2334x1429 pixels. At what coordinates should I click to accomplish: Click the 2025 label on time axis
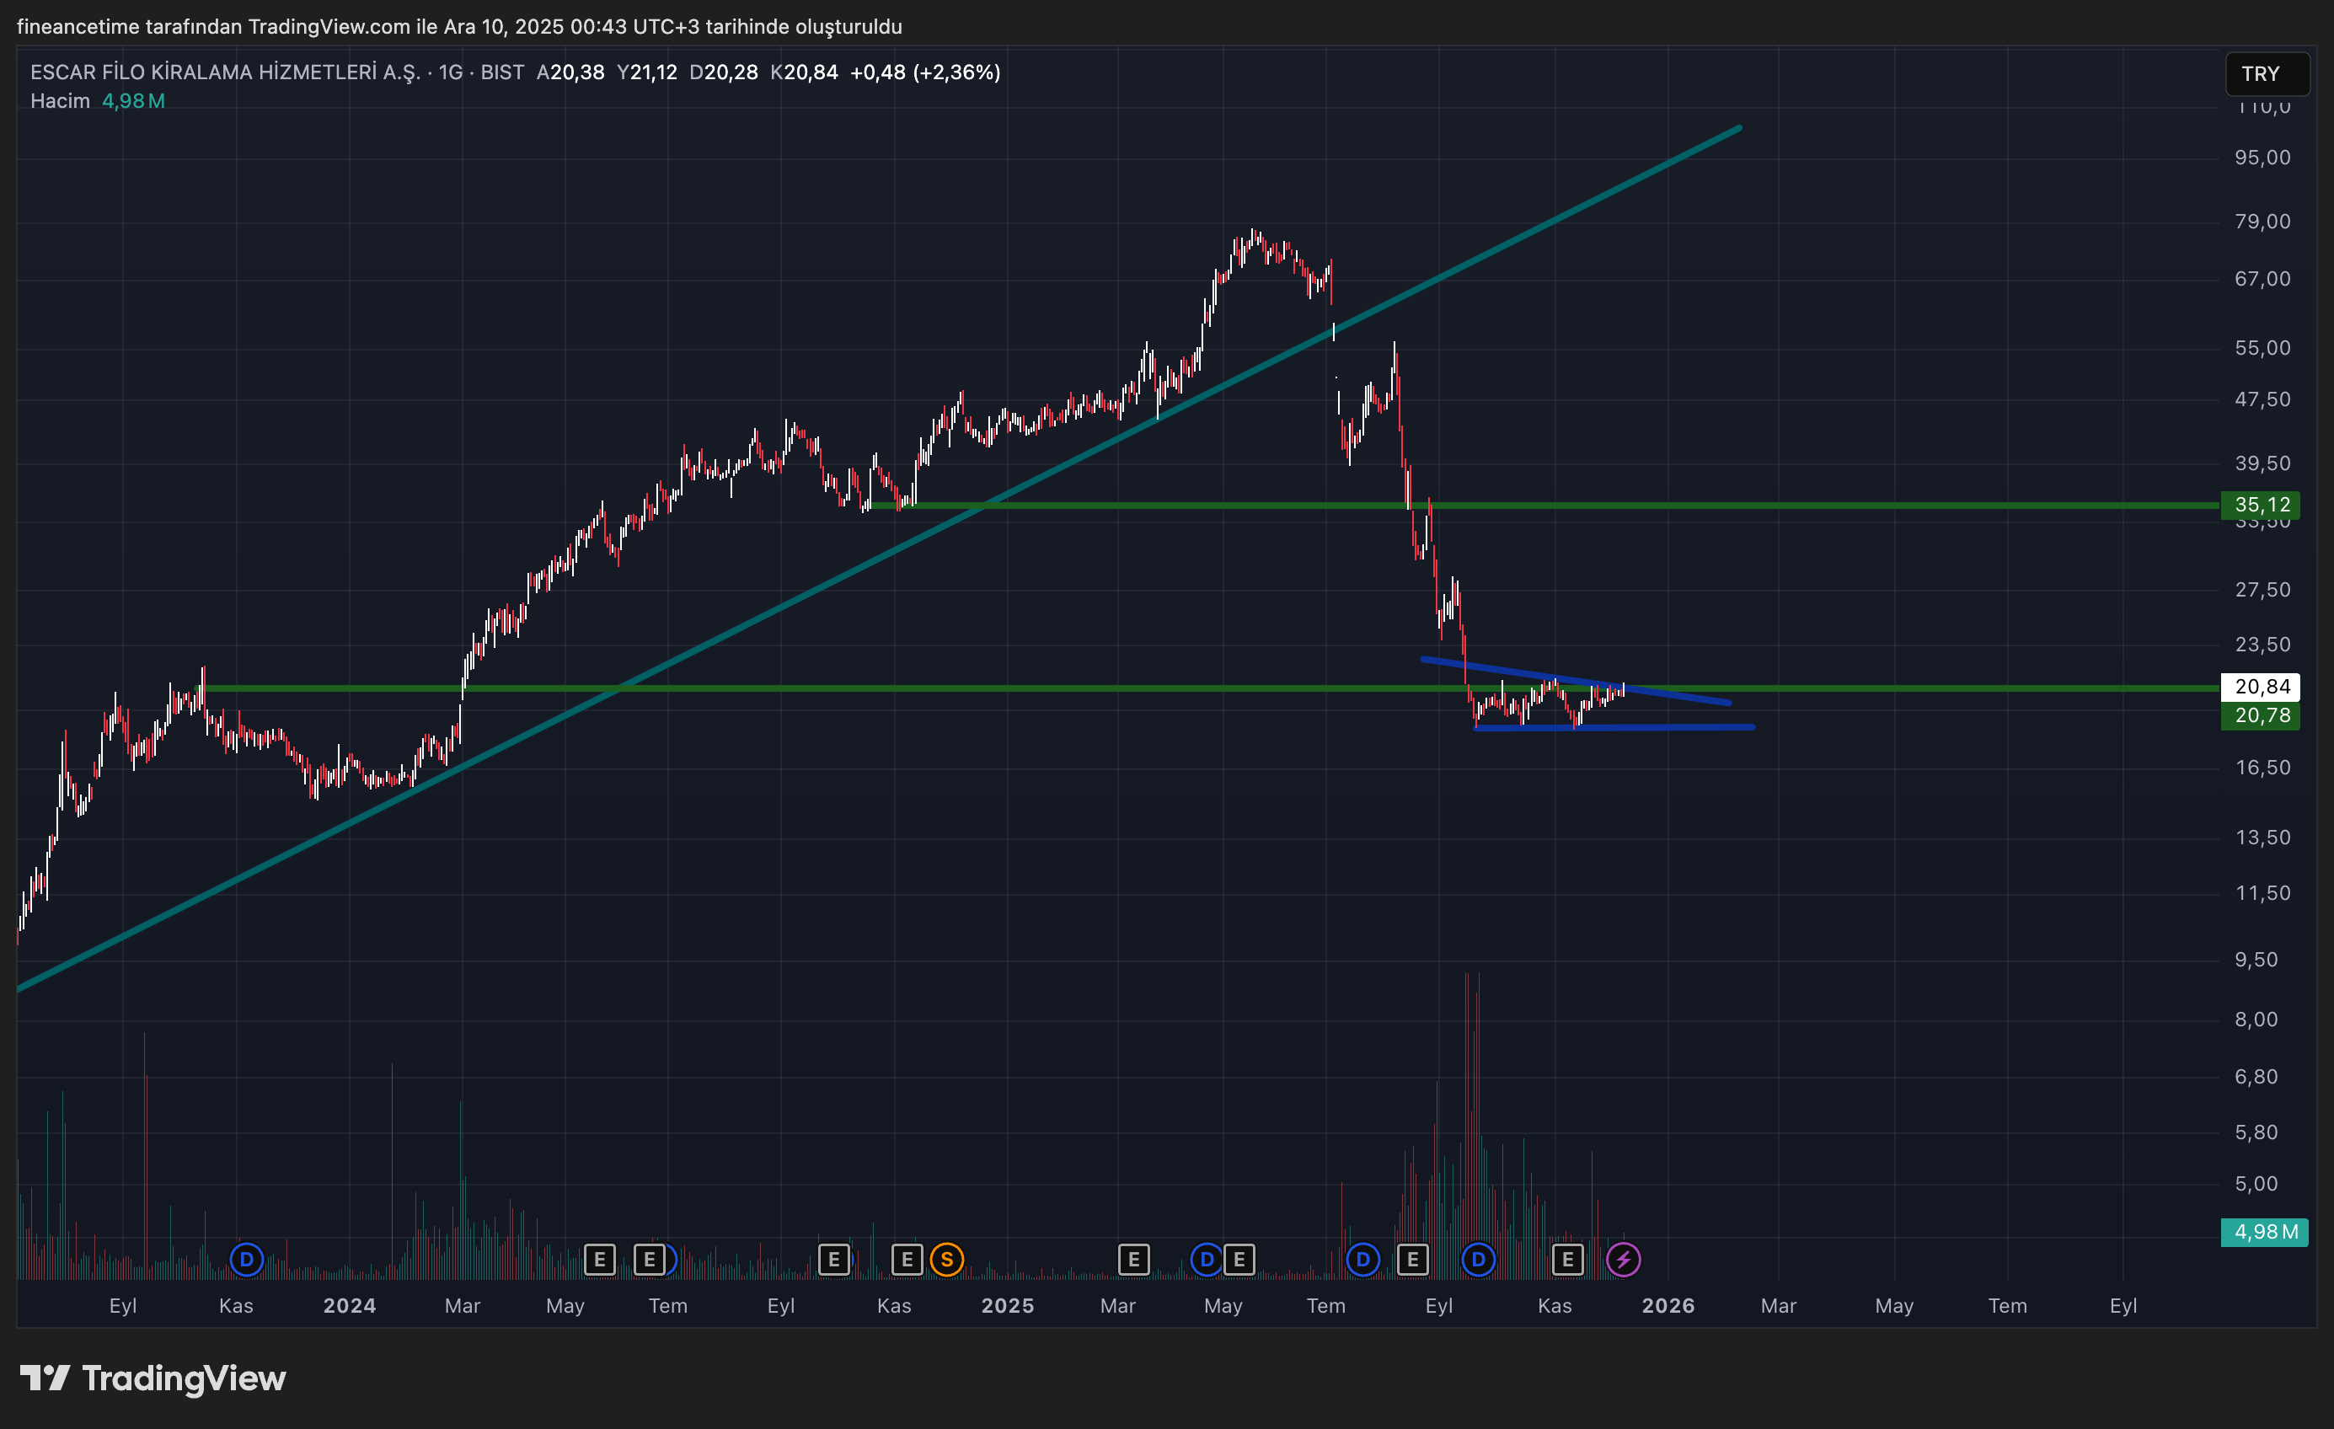tap(1007, 1306)
